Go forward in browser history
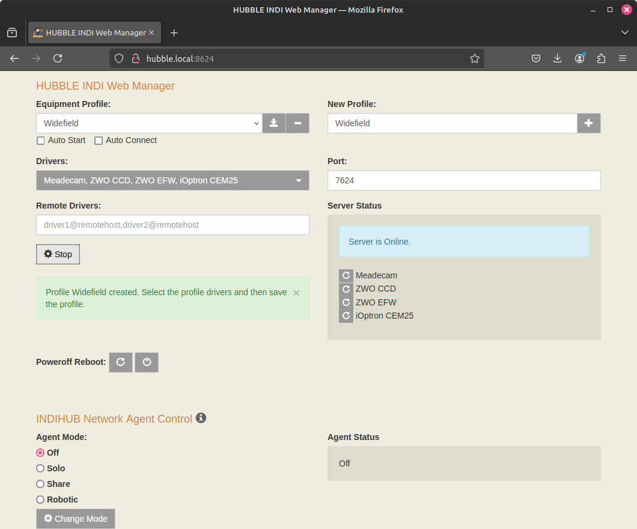 [36, 58]
